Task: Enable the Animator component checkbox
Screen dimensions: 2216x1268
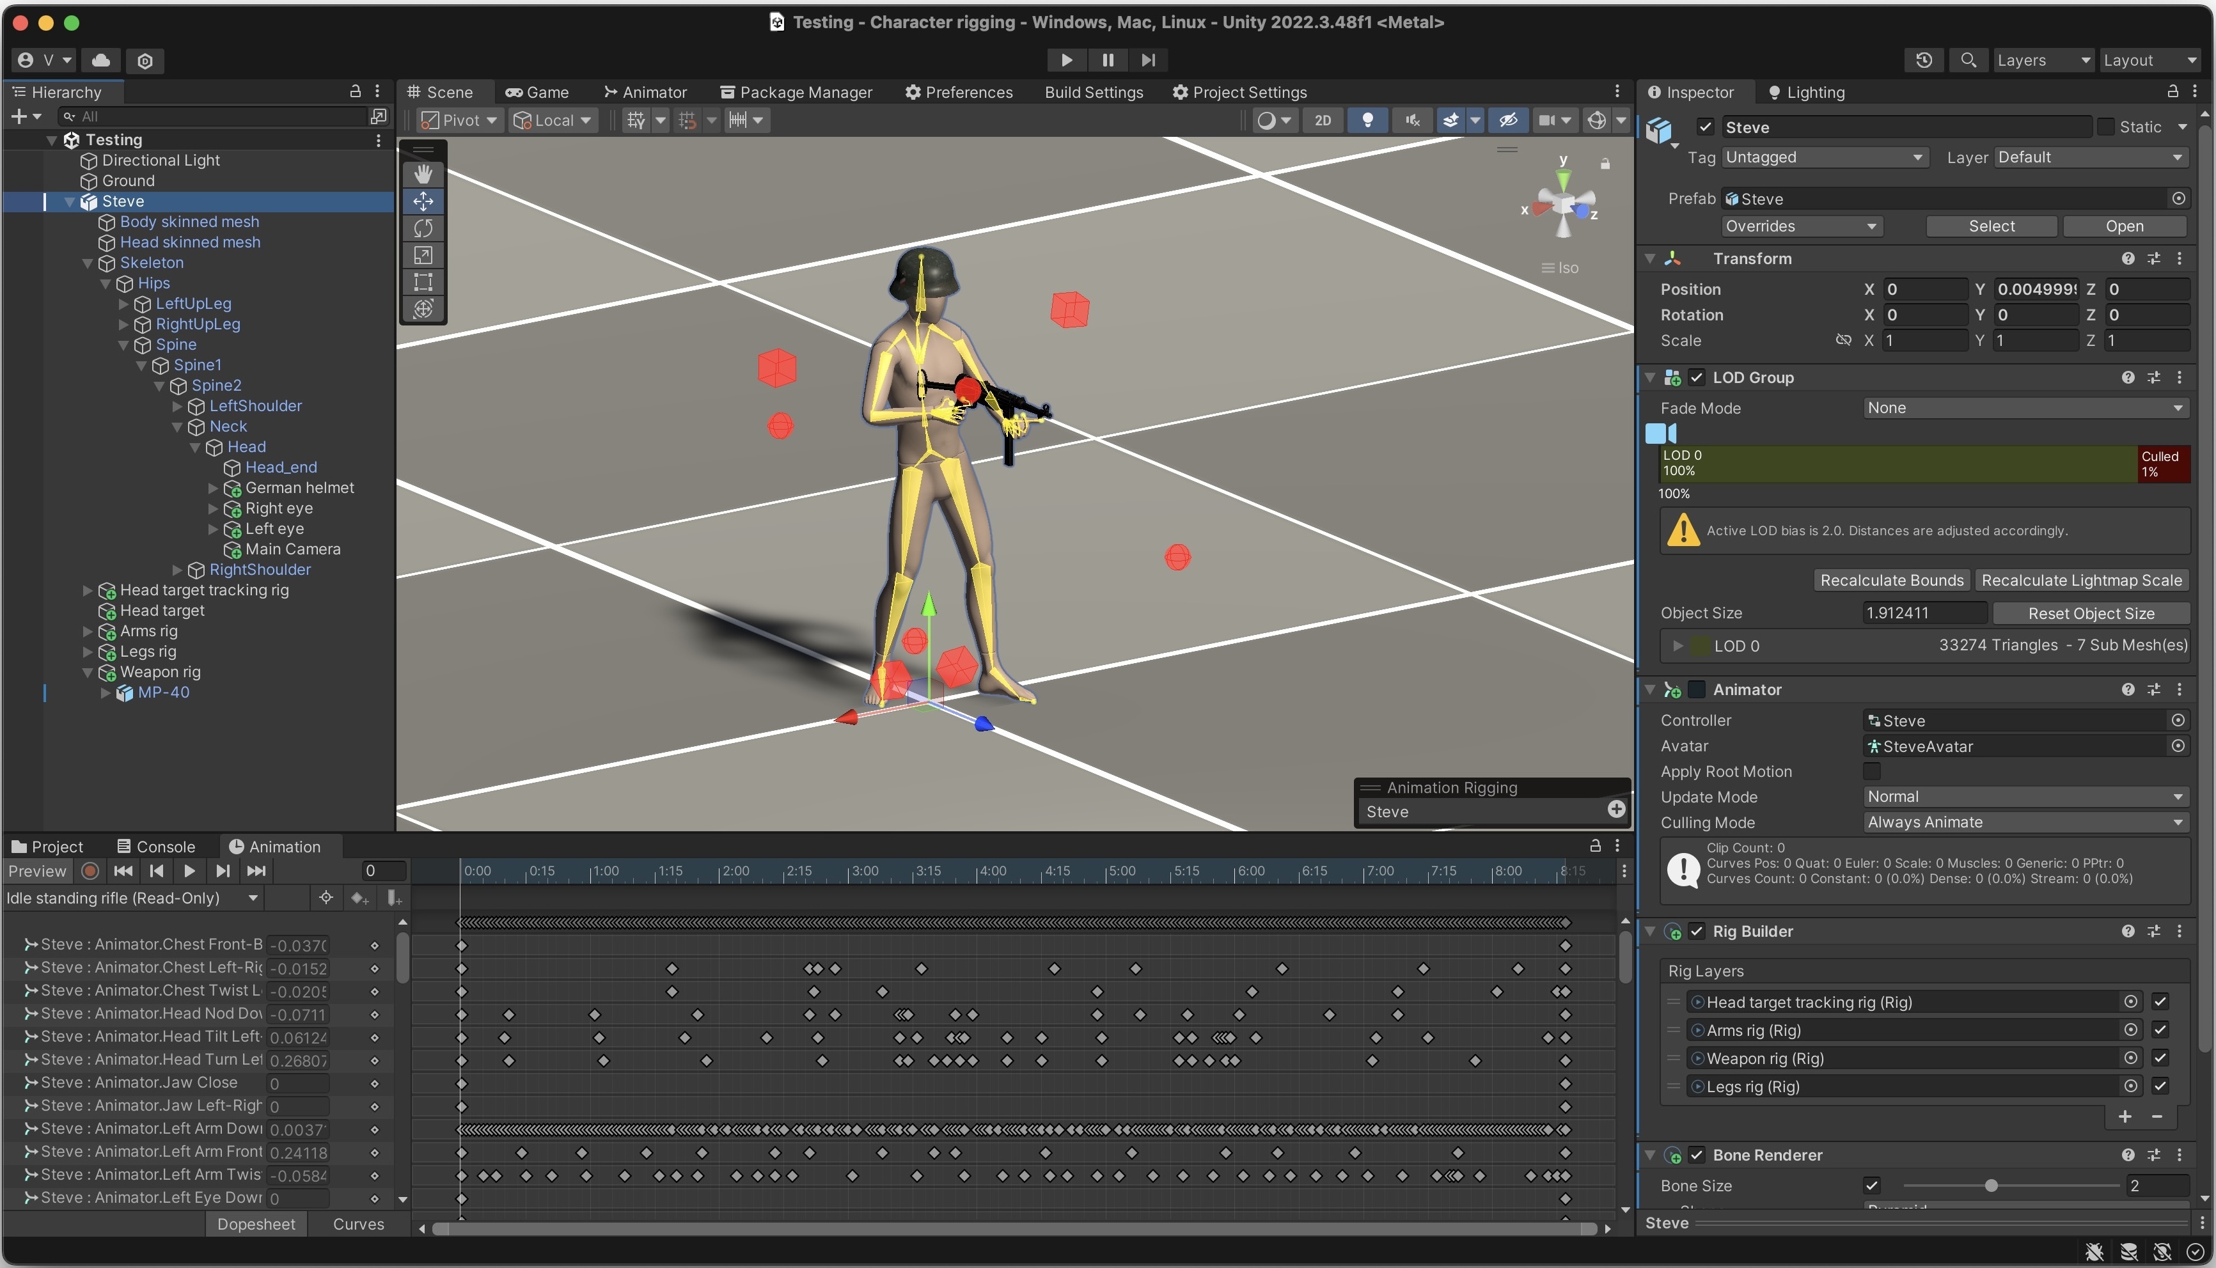Action: (x=1696, y=690)
